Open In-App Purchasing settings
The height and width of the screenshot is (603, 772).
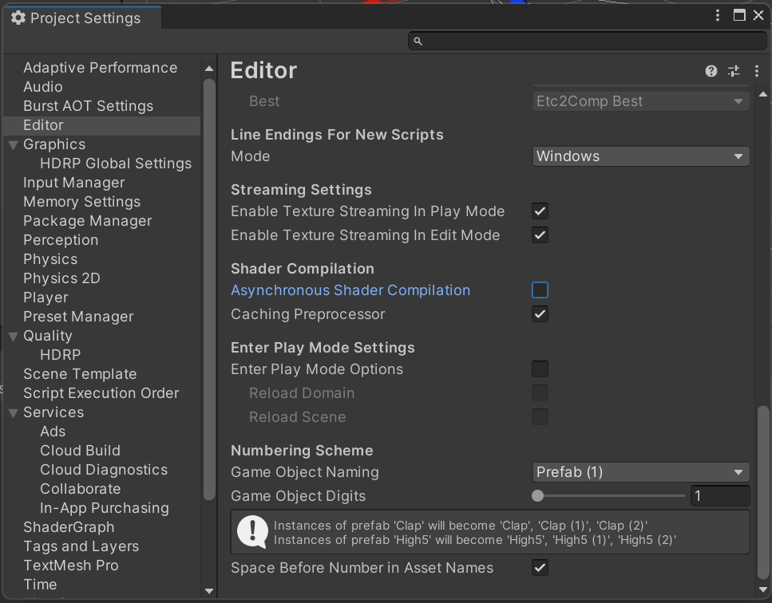[105, 509]
